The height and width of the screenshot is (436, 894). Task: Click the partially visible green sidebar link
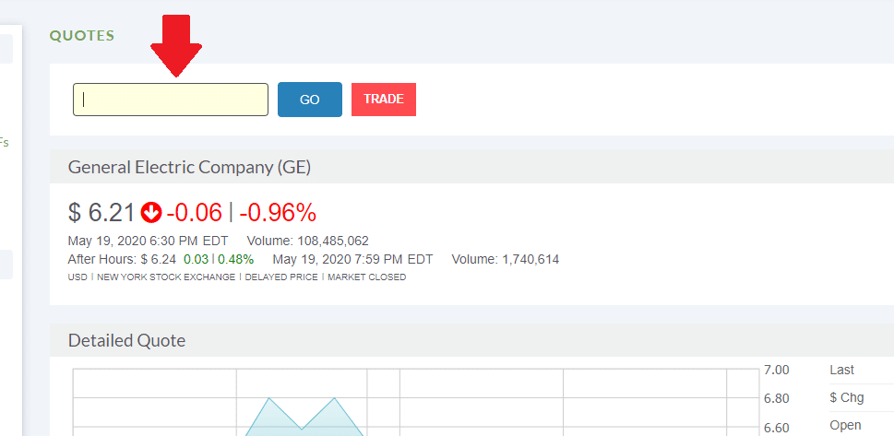pyautogui.click(x=4, y=143)
